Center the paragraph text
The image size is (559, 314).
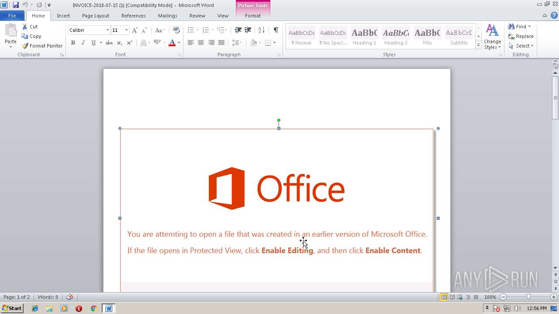tap(201, 43)
